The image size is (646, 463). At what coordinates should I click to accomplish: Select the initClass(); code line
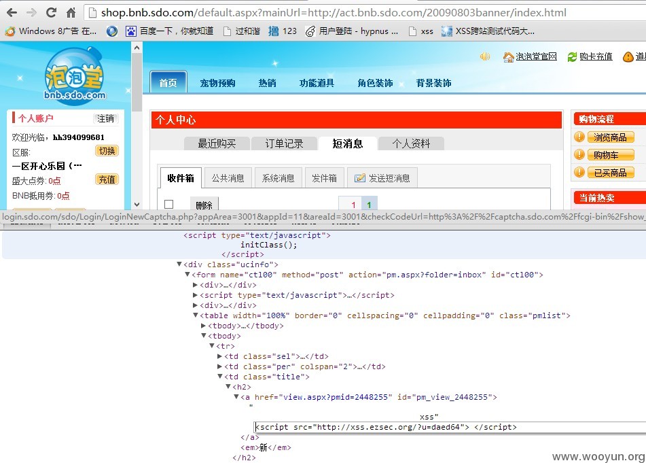[x=268, y=245]
